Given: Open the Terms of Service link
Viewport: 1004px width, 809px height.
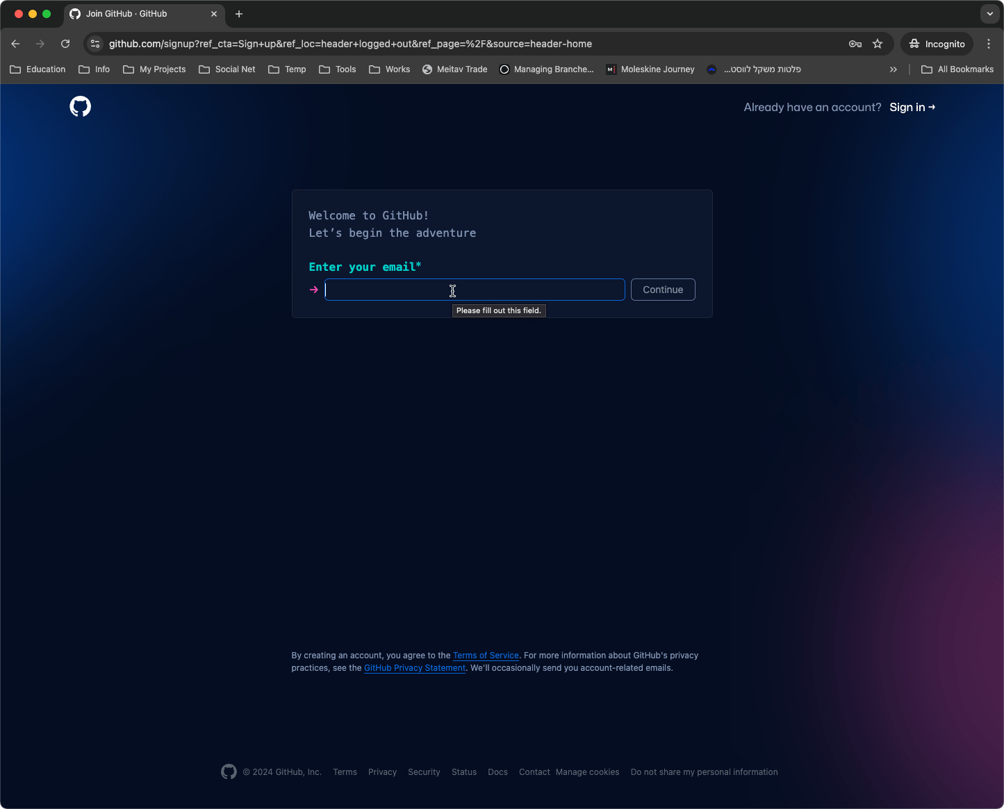Looking at the screenshot, I should pyautogui.click(x=486, y=656).
